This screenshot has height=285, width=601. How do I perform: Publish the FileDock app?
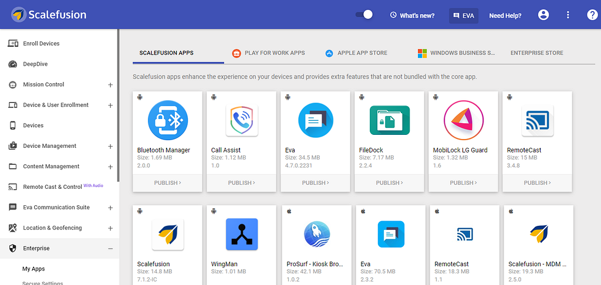[390, 183]
